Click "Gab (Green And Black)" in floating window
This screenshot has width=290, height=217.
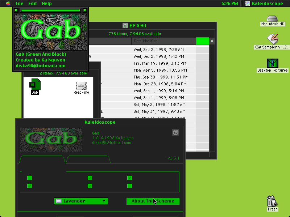41,54
